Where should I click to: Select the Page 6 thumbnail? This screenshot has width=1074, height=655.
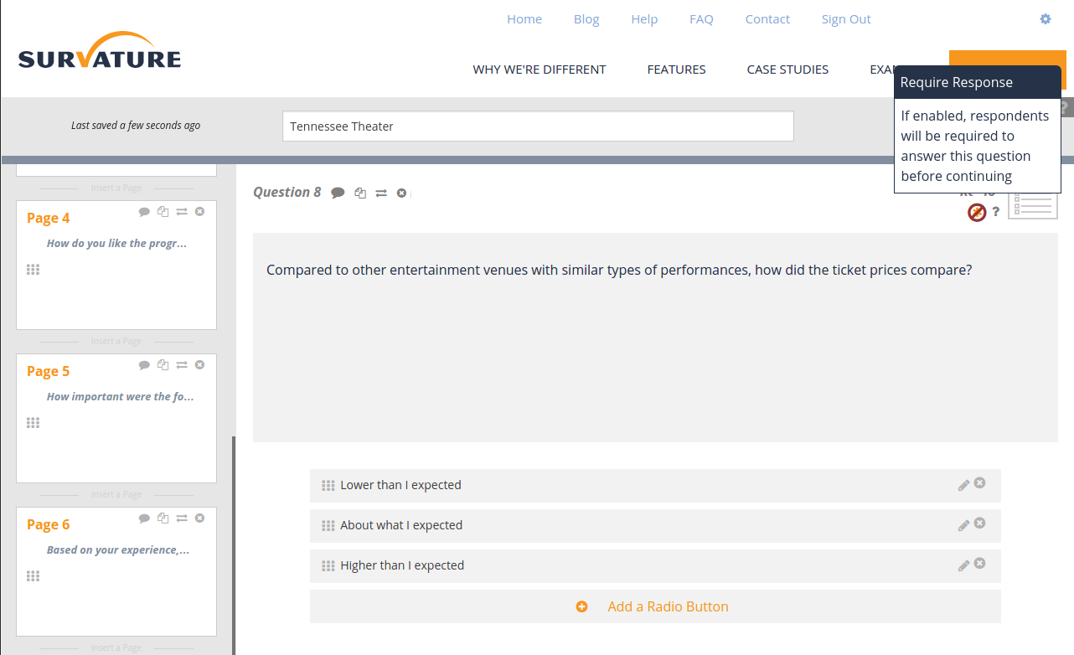point(116,571)
